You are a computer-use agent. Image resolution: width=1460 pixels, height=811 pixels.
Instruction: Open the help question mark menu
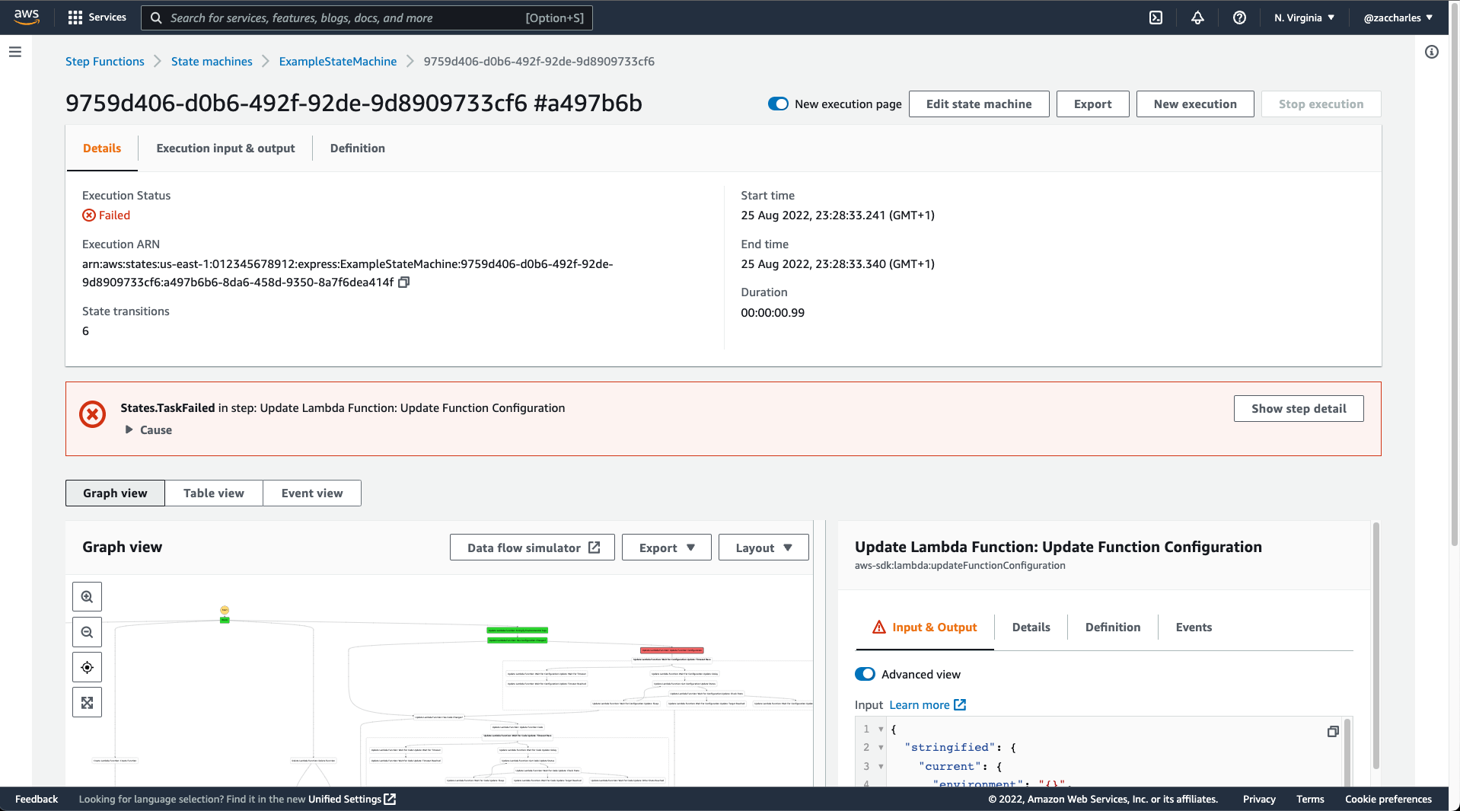coord(1239,18)
